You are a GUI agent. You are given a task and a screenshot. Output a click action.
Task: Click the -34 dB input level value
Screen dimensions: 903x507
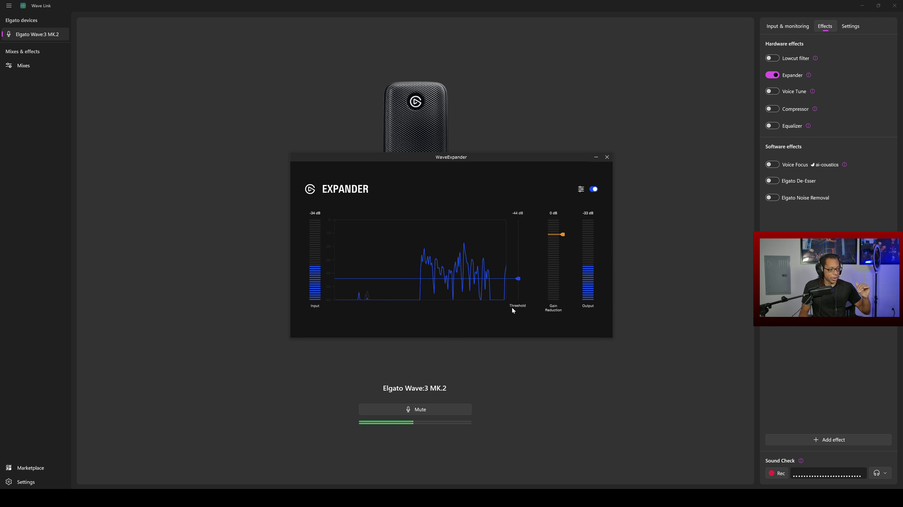315,213
